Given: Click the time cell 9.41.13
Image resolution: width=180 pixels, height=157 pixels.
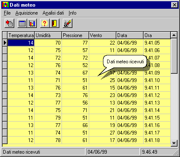Looking at the screenshot, I should [x=157, y=103].
